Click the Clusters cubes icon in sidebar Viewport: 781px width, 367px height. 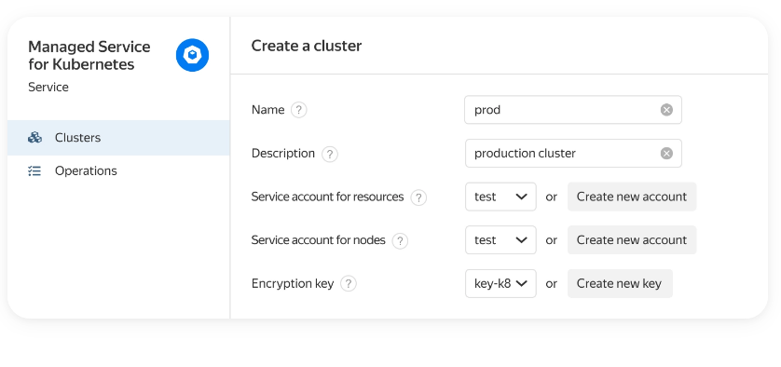click(34, 138)
